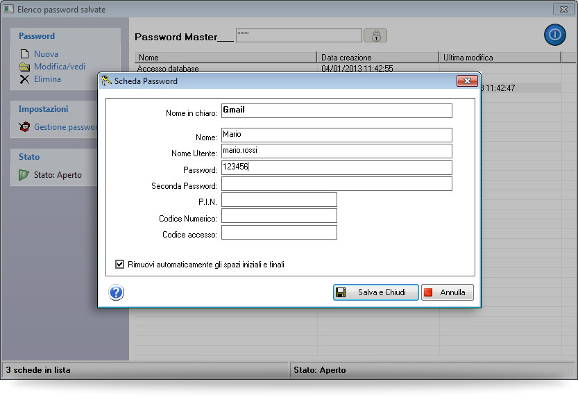The height and width of the screenshot is (400, 578).
Task: Click the Elimina link
Action: click(48, 79)
